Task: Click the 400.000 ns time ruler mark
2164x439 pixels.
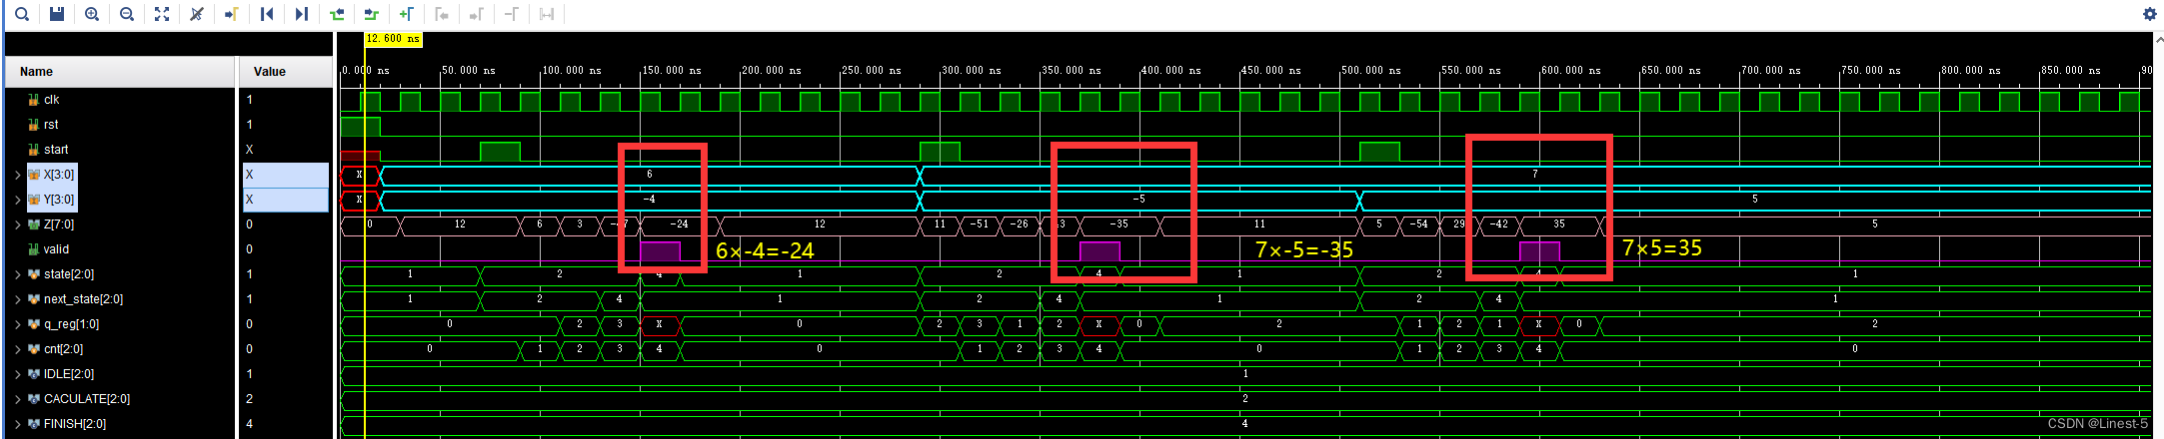Action: pyautogui.click(x=1171, y=71)
